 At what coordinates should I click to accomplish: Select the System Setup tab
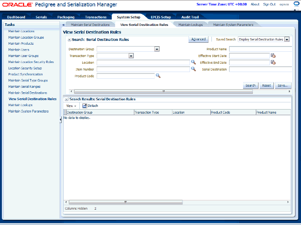tap(128, 17)
